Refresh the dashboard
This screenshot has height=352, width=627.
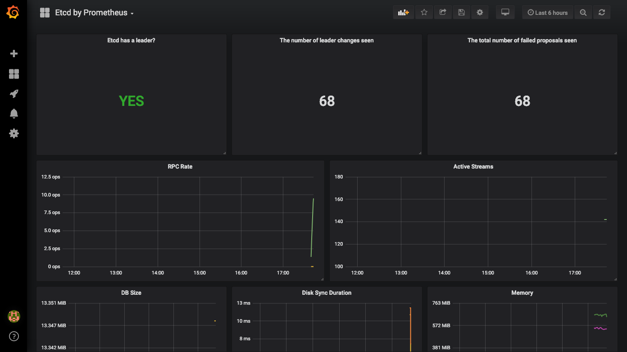click(602, 13)
